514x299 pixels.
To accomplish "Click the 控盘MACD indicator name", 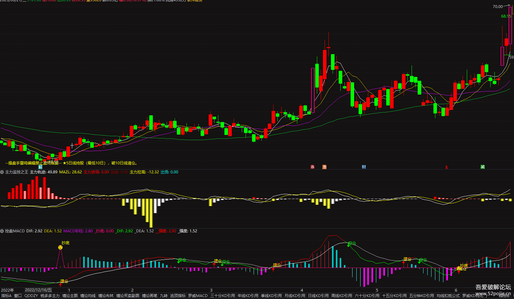I will 15,231.
